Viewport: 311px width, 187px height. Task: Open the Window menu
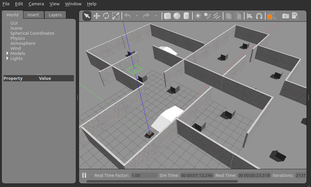click(73, 4)
